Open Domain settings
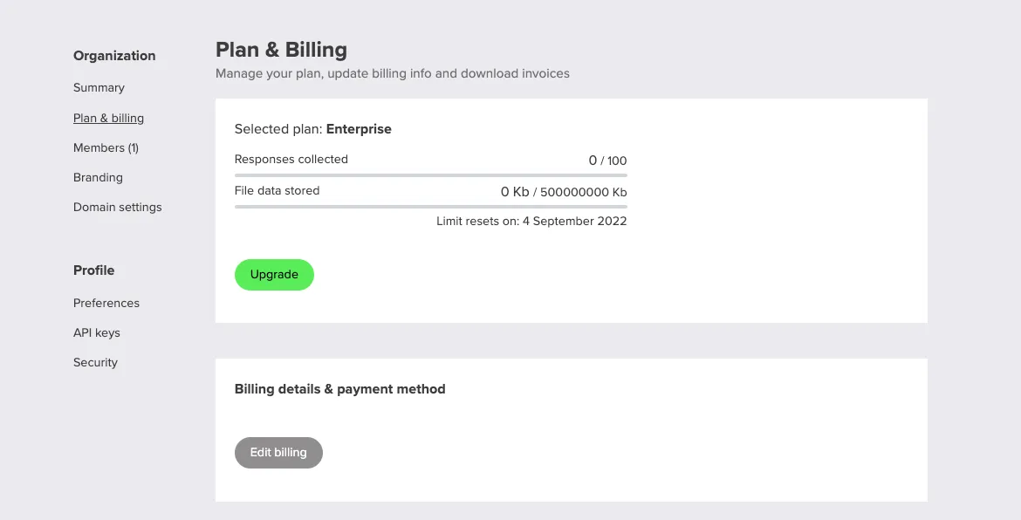 tap(118, 207)
